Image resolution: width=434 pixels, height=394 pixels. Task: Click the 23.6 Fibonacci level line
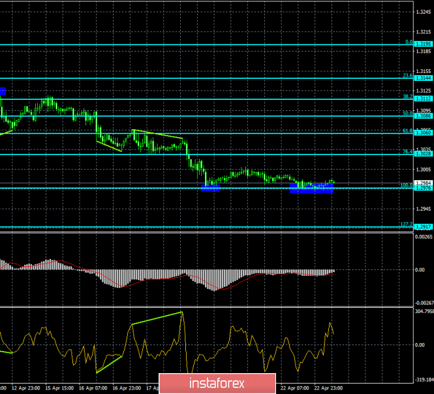(x=196, y=78)
